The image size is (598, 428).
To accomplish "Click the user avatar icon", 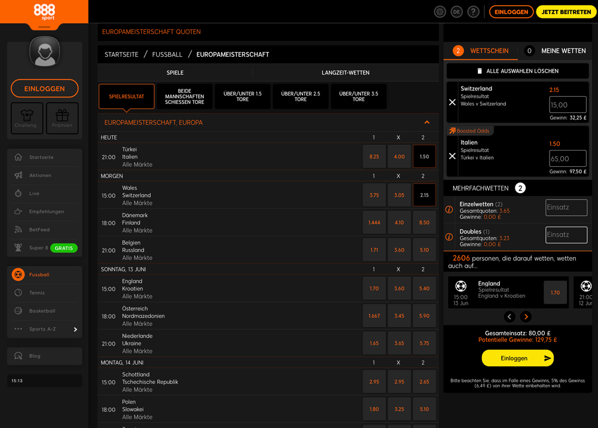I will 45,51.
